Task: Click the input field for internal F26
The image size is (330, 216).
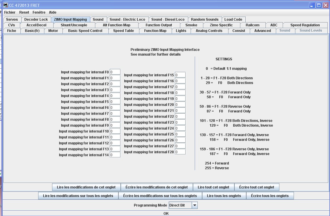Action: 180,140
